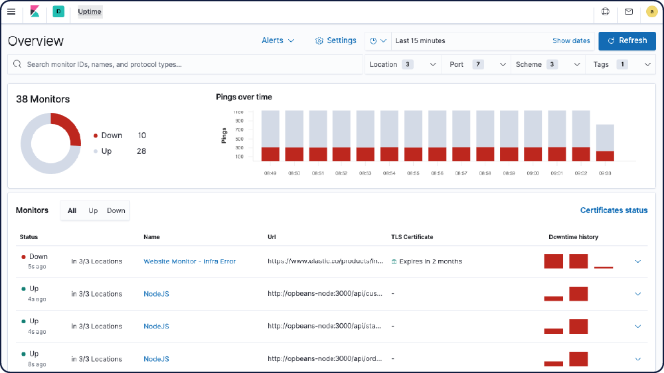This screenshot has width=664, height=373.
Task: Open the Certificates status link
Action: pyautogui.click(x=614, y=210)
